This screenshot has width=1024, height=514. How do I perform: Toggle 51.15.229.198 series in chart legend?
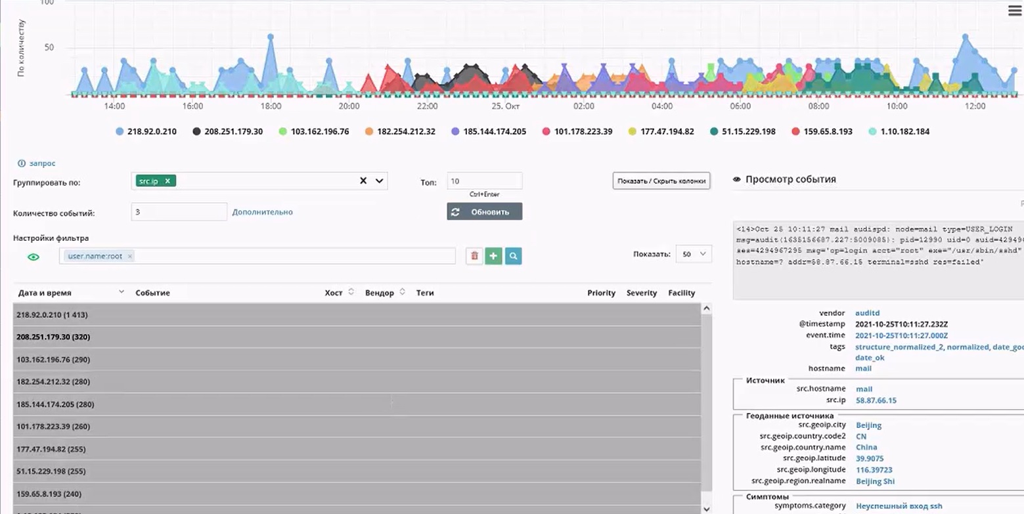tap(742, 131)
